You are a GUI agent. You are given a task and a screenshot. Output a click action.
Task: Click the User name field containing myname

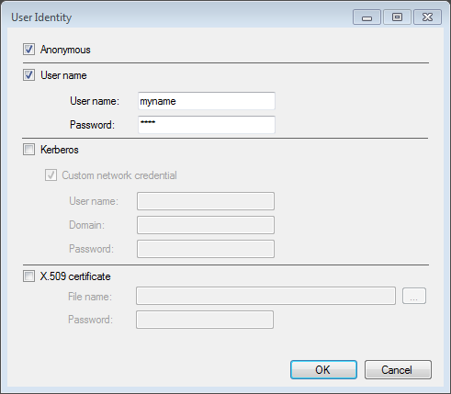point(207,101)
